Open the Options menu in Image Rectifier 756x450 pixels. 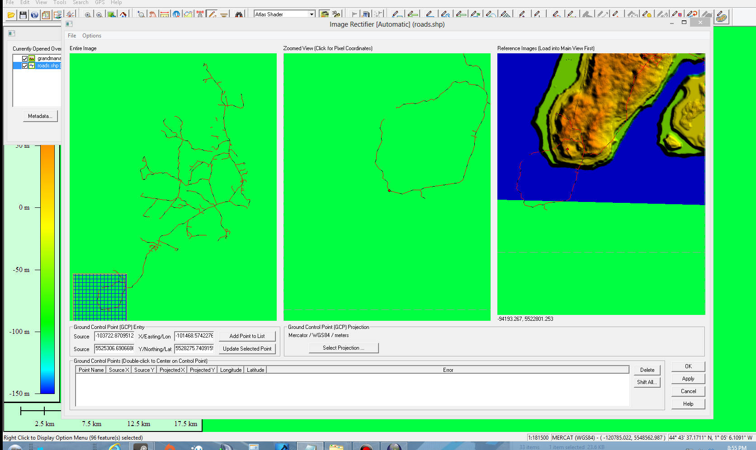[x=92, y=36]
